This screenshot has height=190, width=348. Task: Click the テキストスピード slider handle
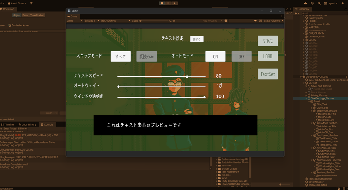[187, 76]
